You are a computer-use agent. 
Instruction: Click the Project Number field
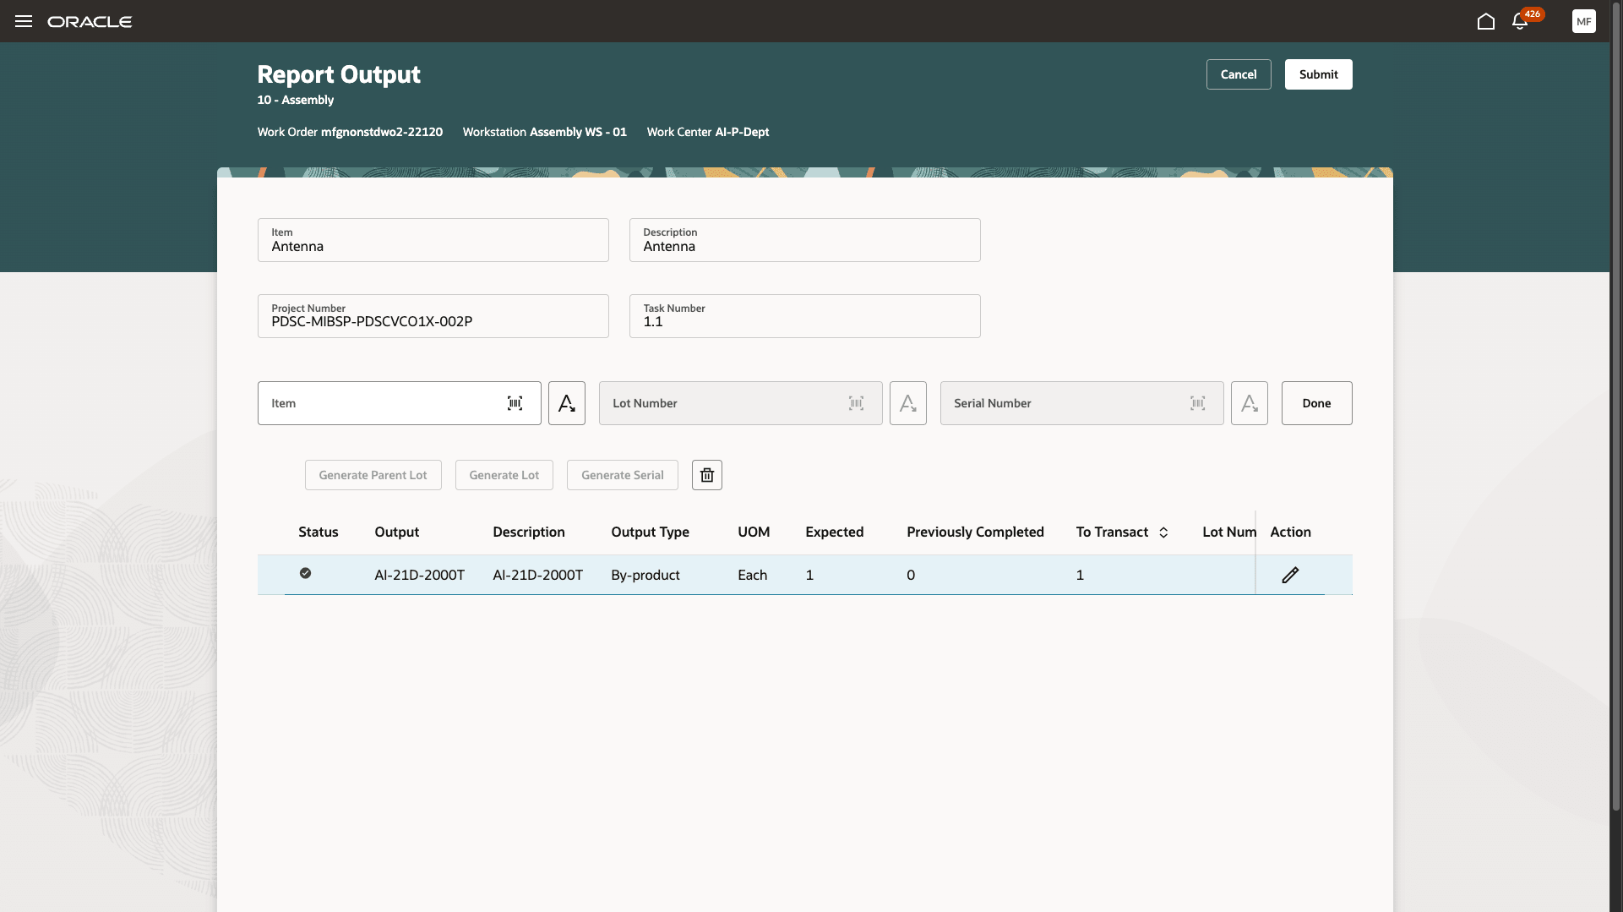433,316
